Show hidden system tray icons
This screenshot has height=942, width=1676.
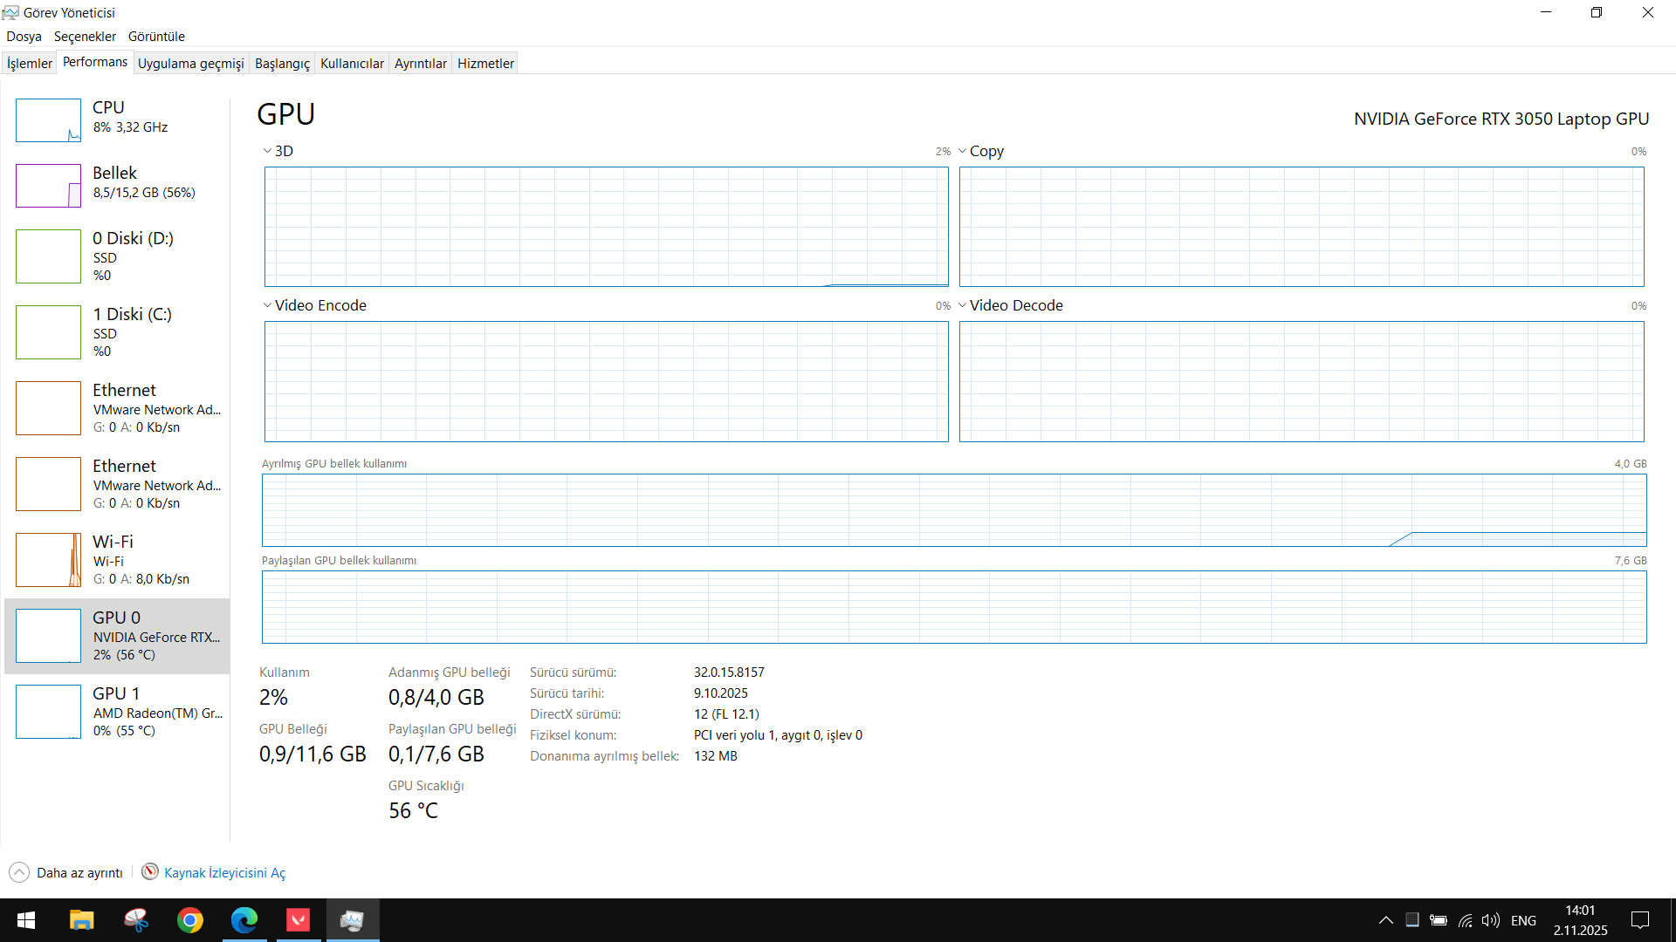point(1385,920)
